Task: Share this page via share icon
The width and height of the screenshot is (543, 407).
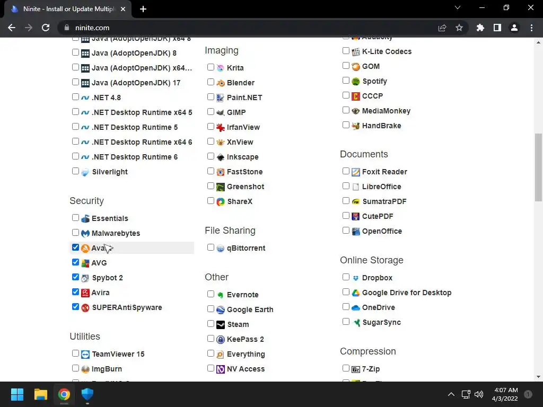Action: [442, 28]
